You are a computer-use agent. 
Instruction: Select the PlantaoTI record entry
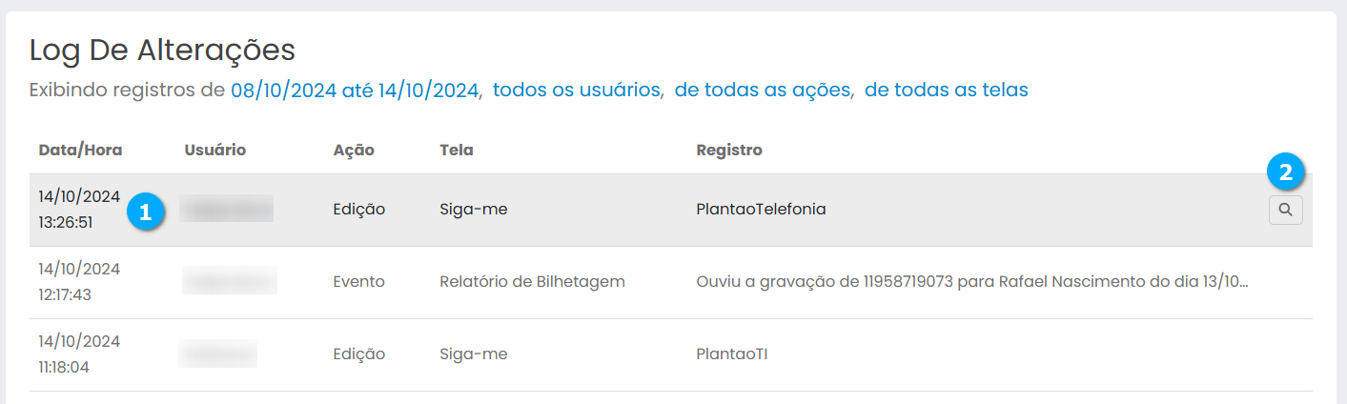pos(732,354)
